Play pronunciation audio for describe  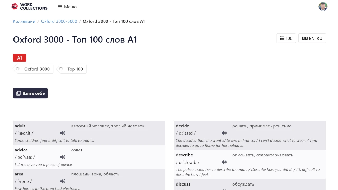(x=224, y=162)
